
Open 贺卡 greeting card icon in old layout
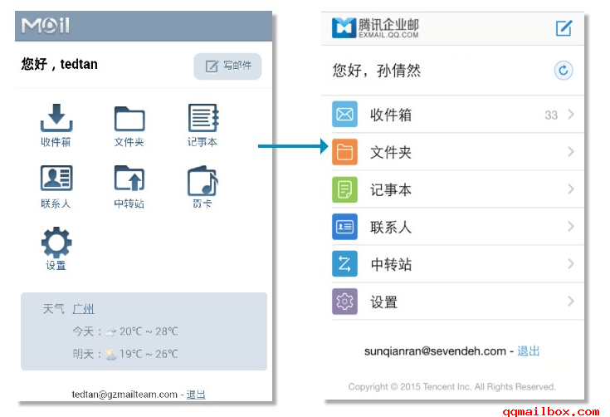(x=203, y=180)
